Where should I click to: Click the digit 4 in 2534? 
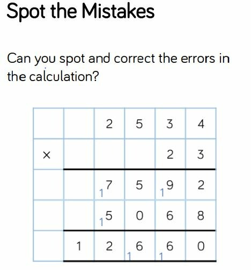[201, 124]
